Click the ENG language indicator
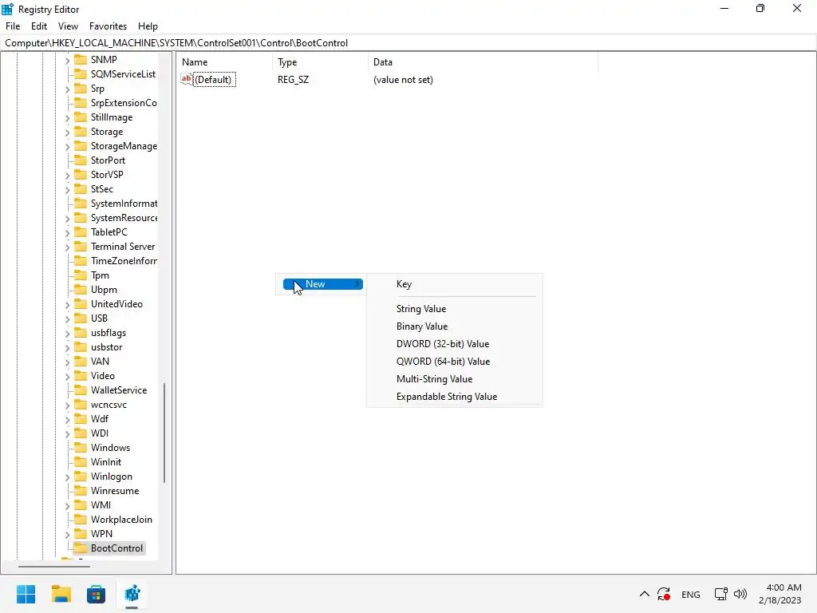 tap(691, 594)
